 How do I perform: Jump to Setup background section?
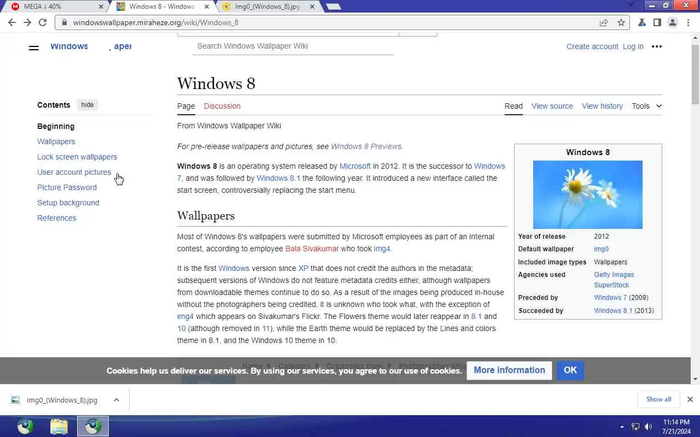pyautogui.click(x=68, y=203)
